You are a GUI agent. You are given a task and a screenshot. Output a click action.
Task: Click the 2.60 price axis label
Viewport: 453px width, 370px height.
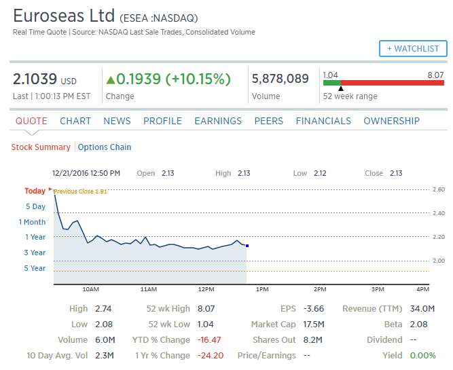[439, 189]
